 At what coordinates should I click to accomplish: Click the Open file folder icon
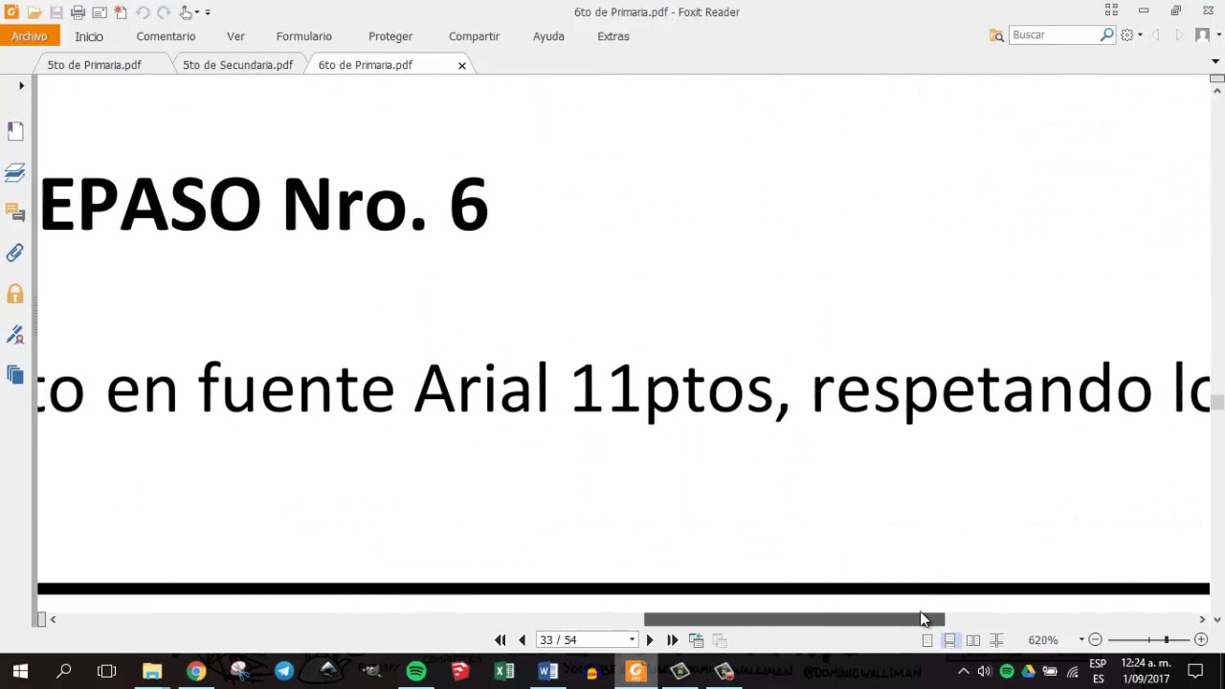coord(34,12)
